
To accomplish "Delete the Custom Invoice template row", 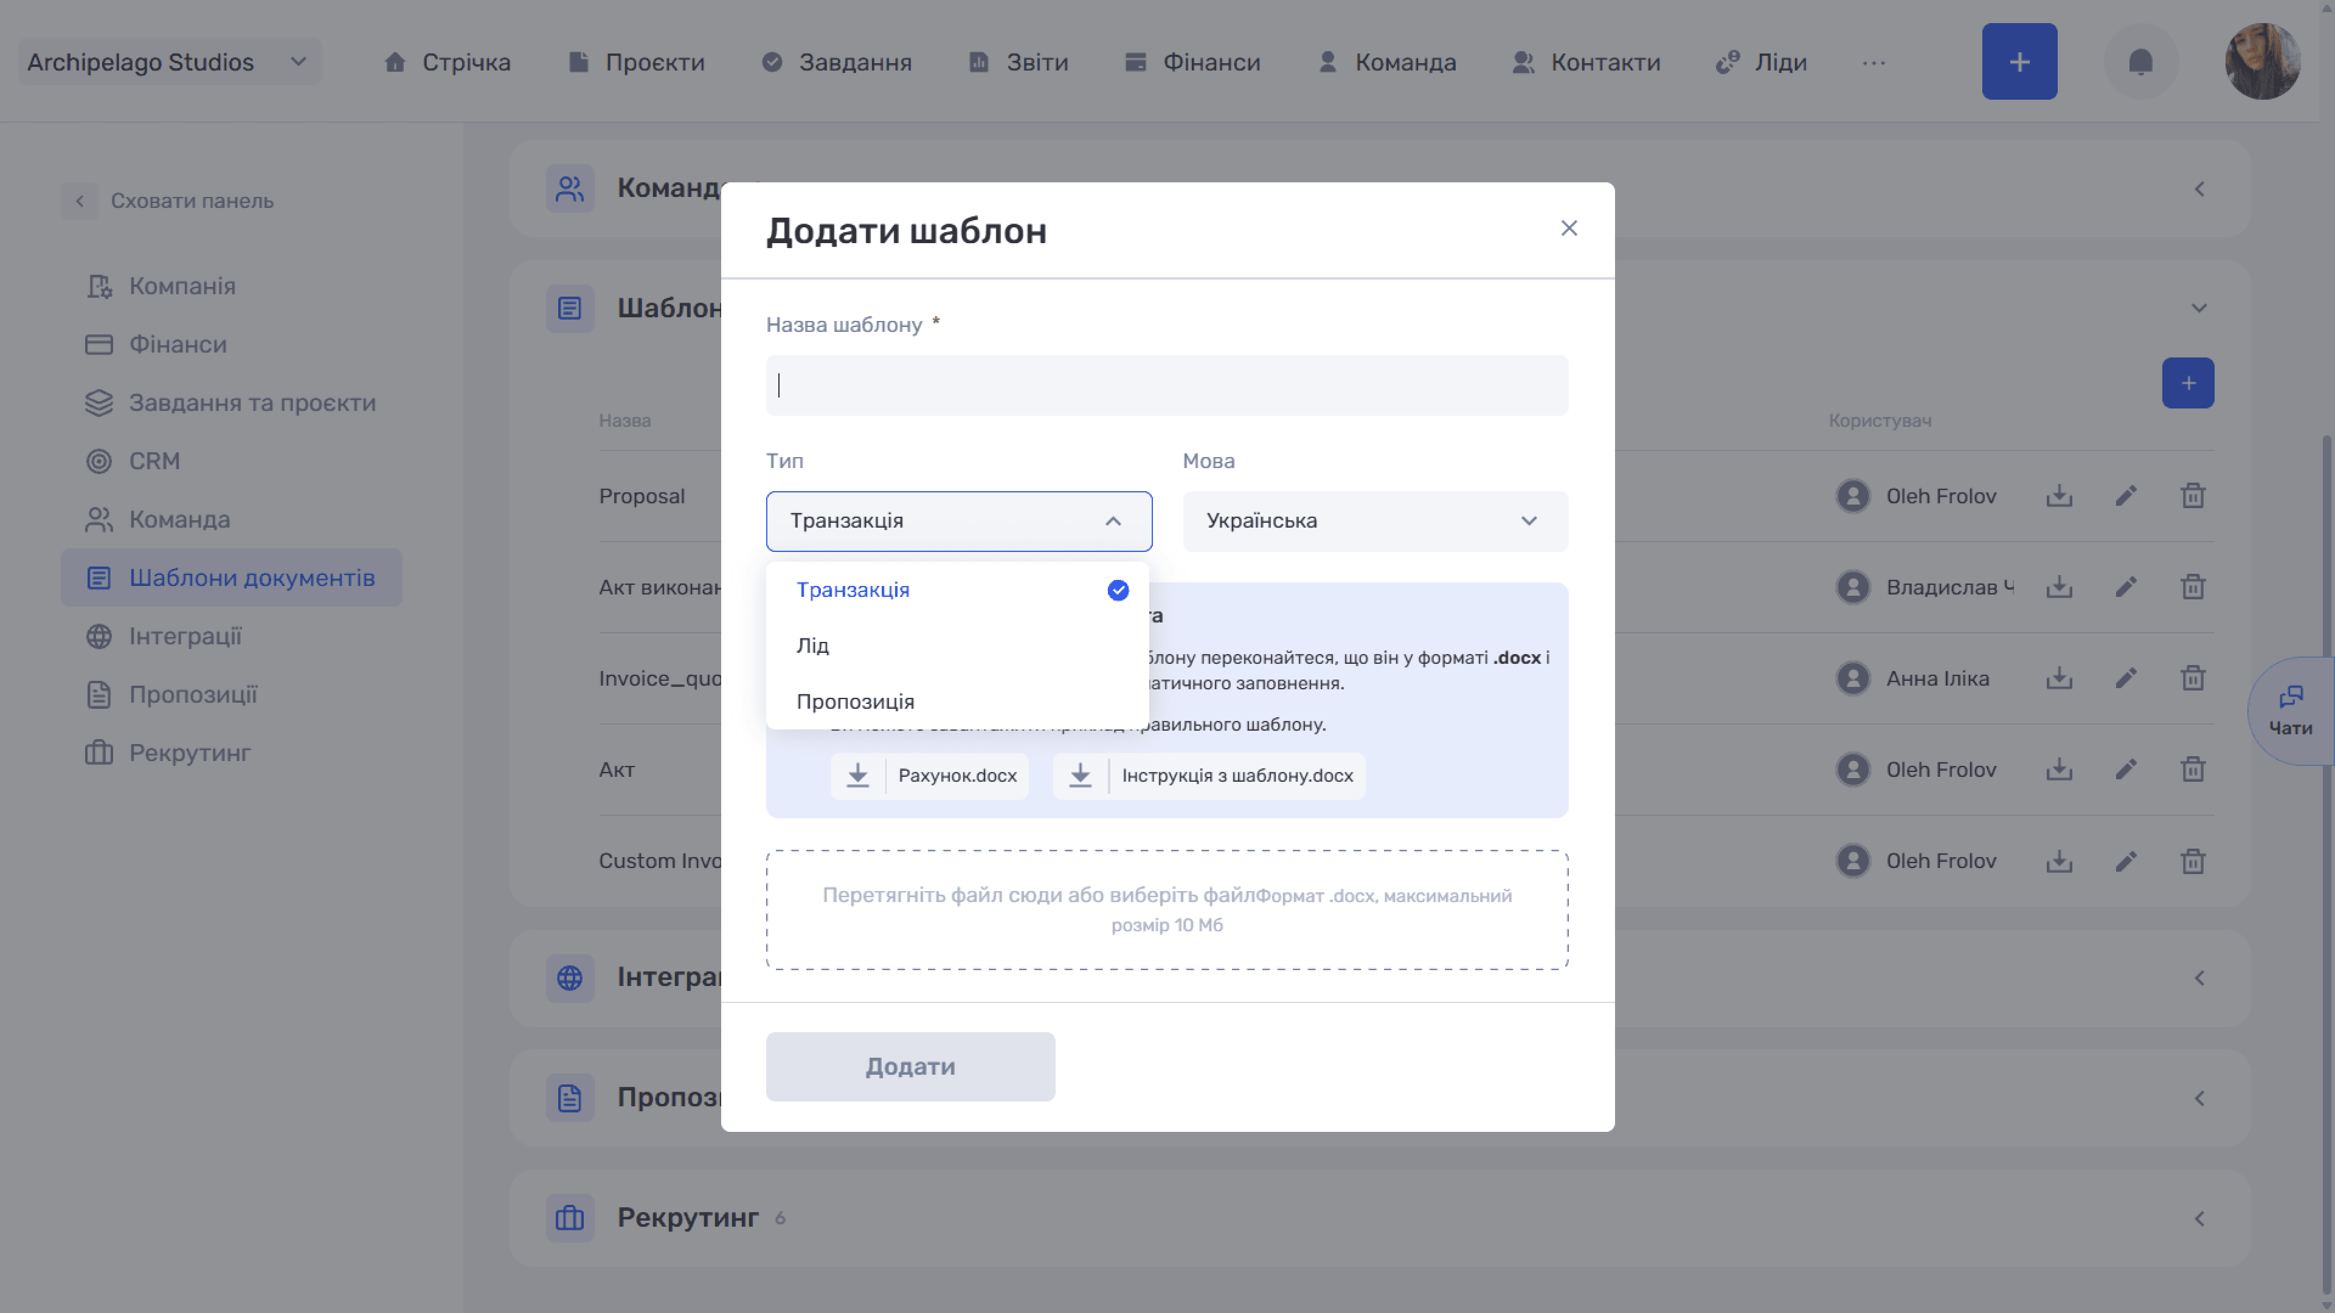I will pos(2193,861).
